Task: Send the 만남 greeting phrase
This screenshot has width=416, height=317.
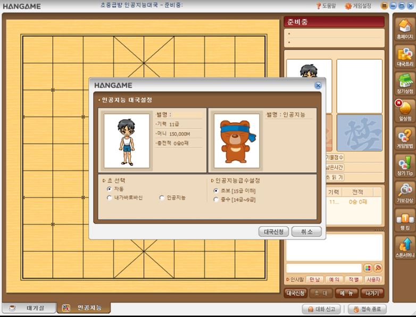Action: 314,280
